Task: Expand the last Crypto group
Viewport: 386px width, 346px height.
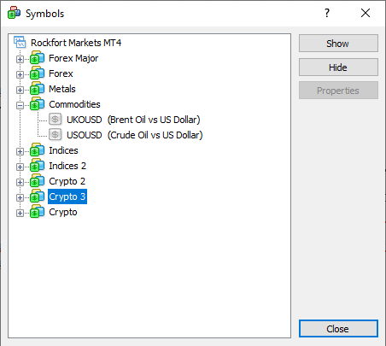Action: pos(20,213)
